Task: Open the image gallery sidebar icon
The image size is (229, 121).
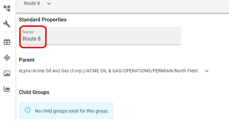Action: pyautogui.click(x=7, y=73)
